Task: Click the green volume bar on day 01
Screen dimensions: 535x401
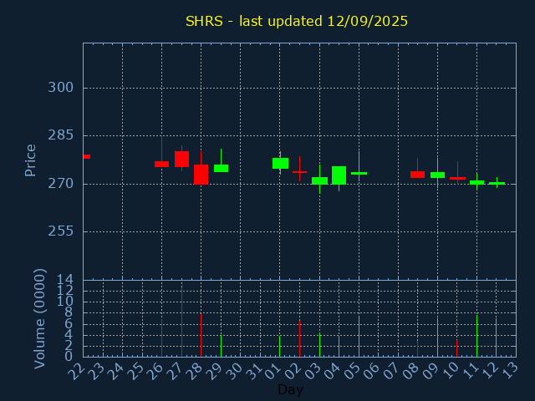Action: (x=279, y=347)
